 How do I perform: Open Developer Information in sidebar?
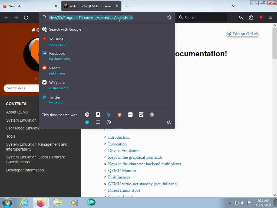25,170
